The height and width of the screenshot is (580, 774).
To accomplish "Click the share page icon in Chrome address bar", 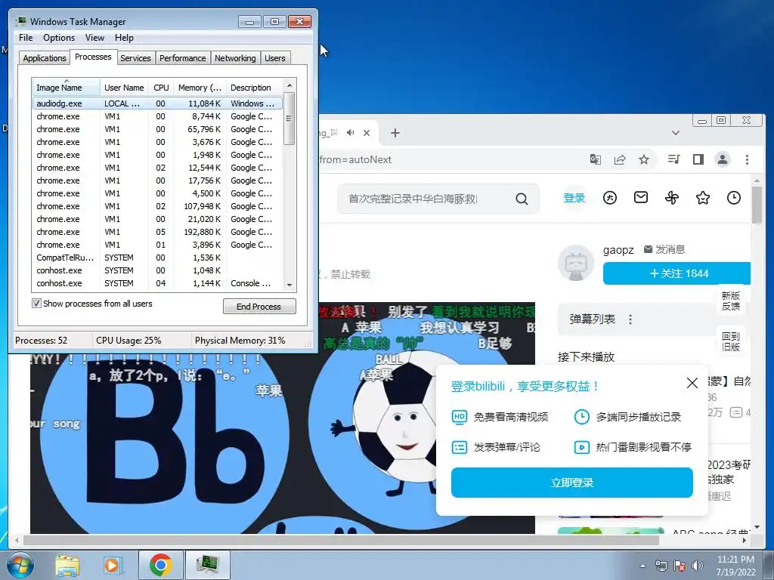I will pos(620,159).
